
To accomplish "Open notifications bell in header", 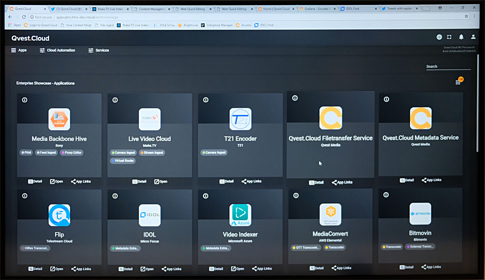I will point(461,37).
